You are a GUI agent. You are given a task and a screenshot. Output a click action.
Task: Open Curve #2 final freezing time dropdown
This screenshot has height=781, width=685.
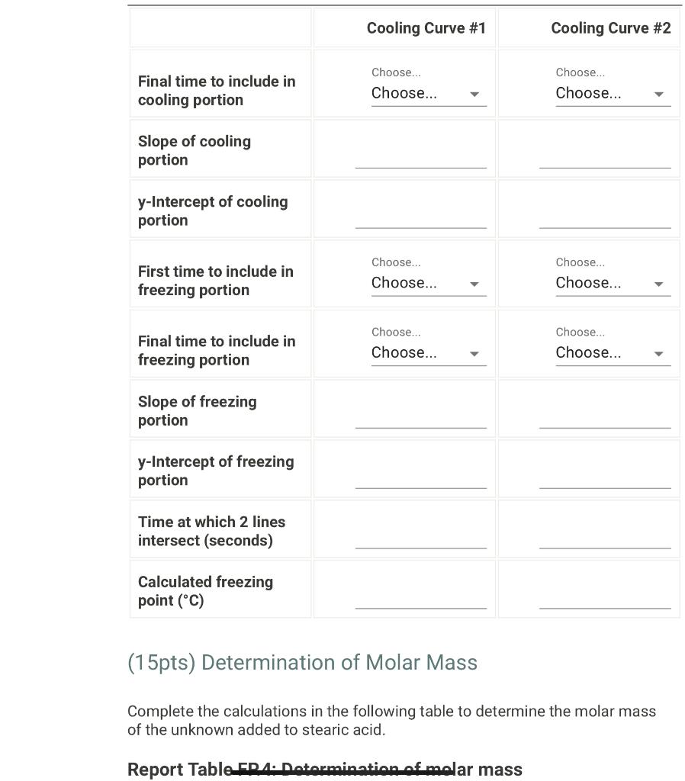[x=613, y=352]
